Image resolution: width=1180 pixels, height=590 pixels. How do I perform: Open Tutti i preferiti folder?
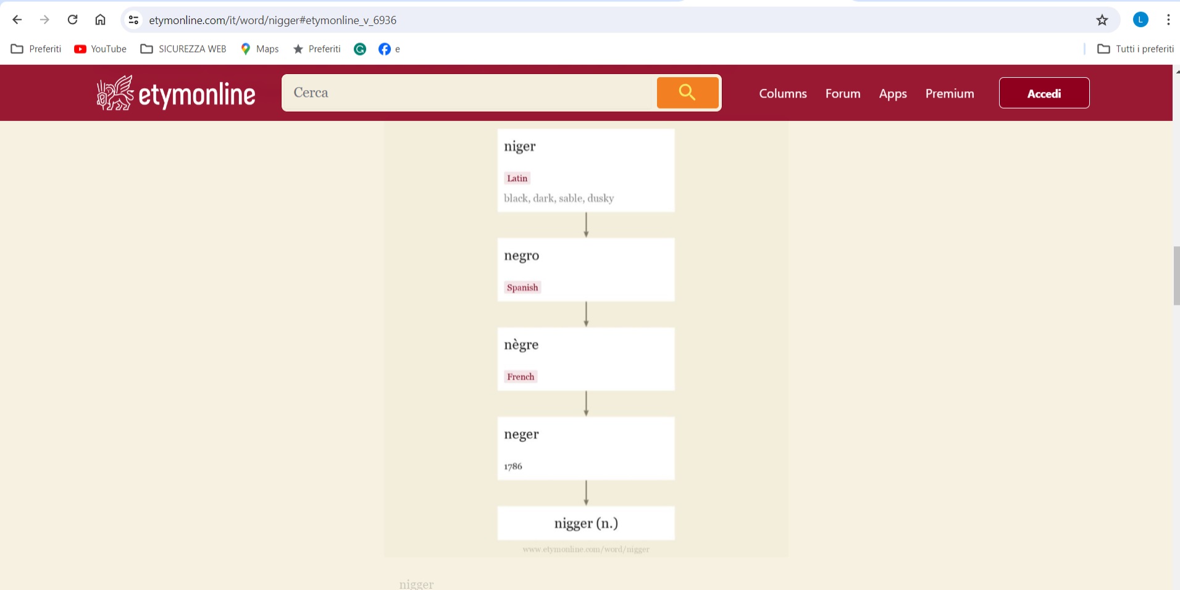point(1136,49)
